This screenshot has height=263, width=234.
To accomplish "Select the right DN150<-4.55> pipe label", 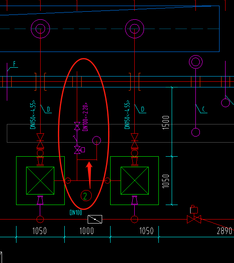I will (x=127, y=115).
